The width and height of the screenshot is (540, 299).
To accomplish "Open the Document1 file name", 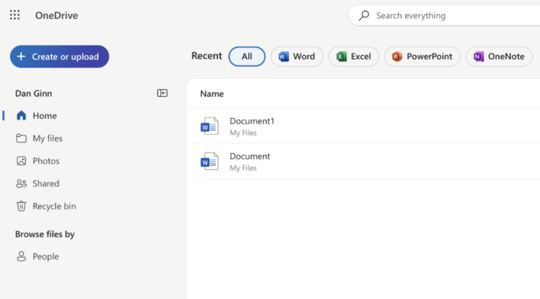I will point(252,121).
